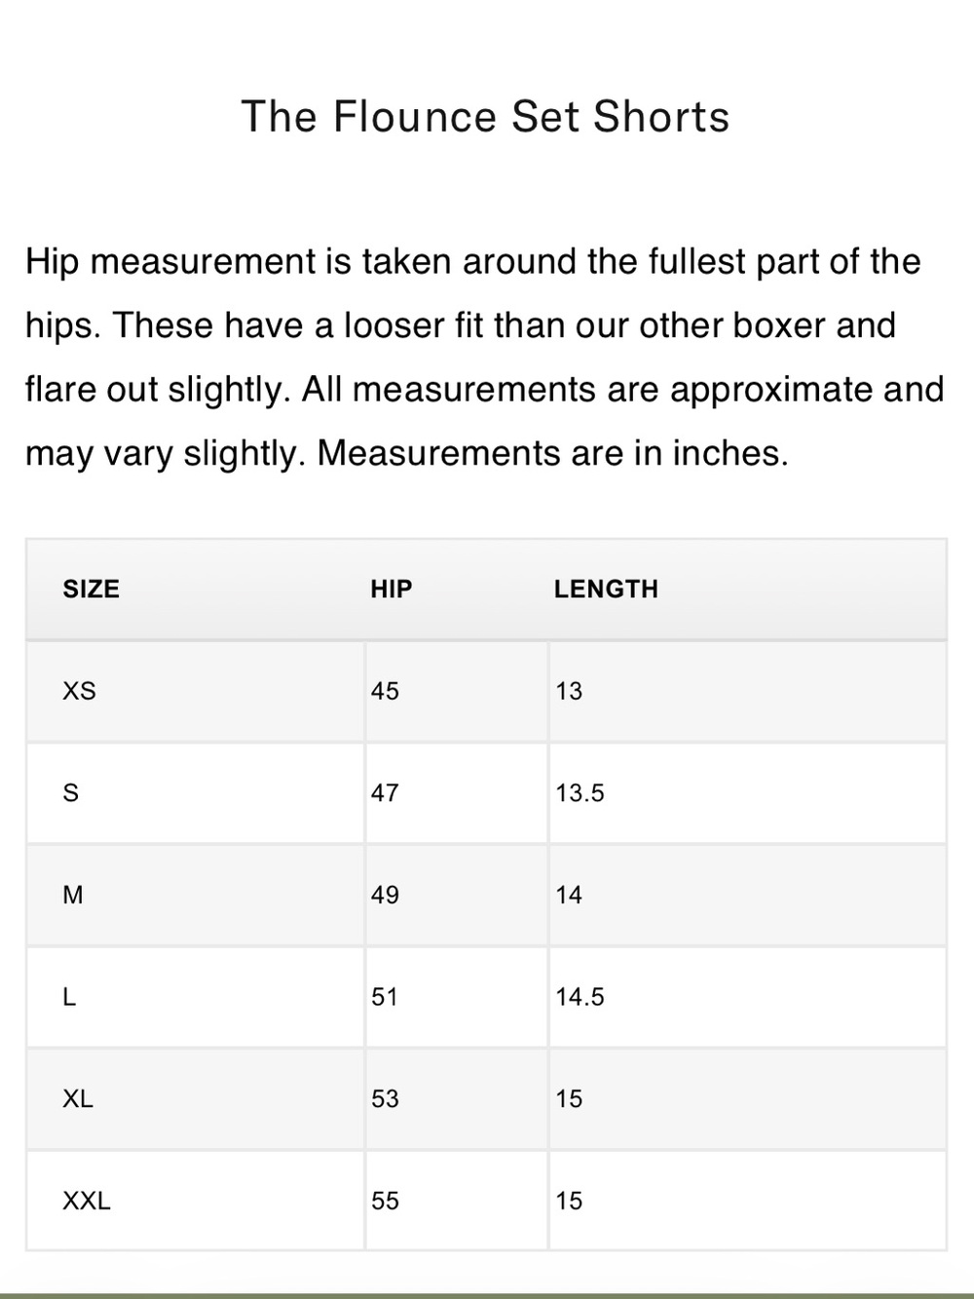Click length value 13.5 in S row
This screenshot has width=974, height=1299.
pyautogui.click(x=581, y=793)
